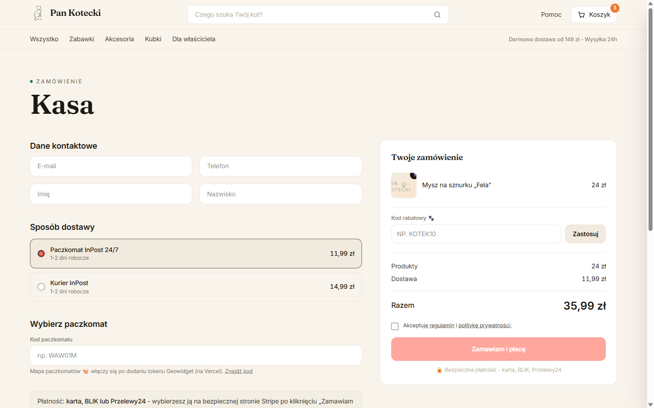Click the Kasa page heading

coord(62,105)
